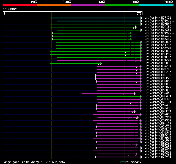Click the yellow gap marker under the Q0DUQ0 bar
The image size is (176, 164).
[x=125, y=52]
